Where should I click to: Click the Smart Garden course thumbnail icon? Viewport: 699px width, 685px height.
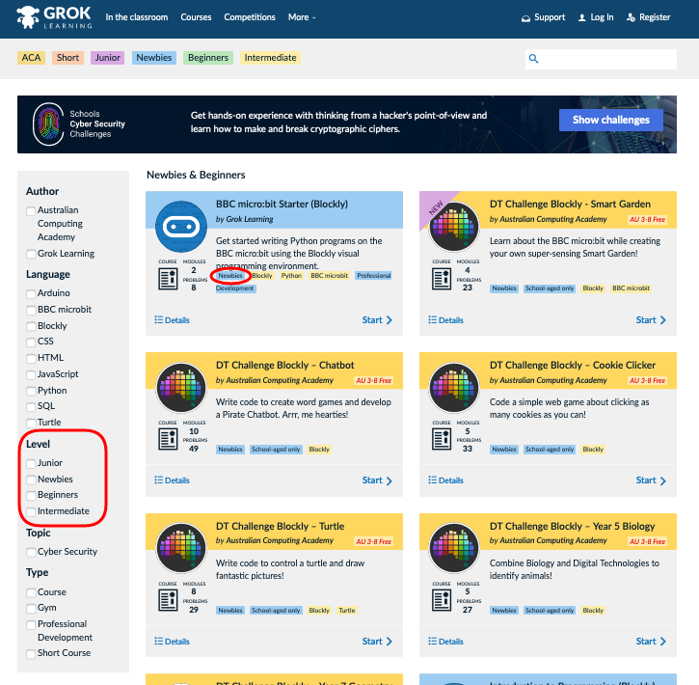(x=454, y=227)
